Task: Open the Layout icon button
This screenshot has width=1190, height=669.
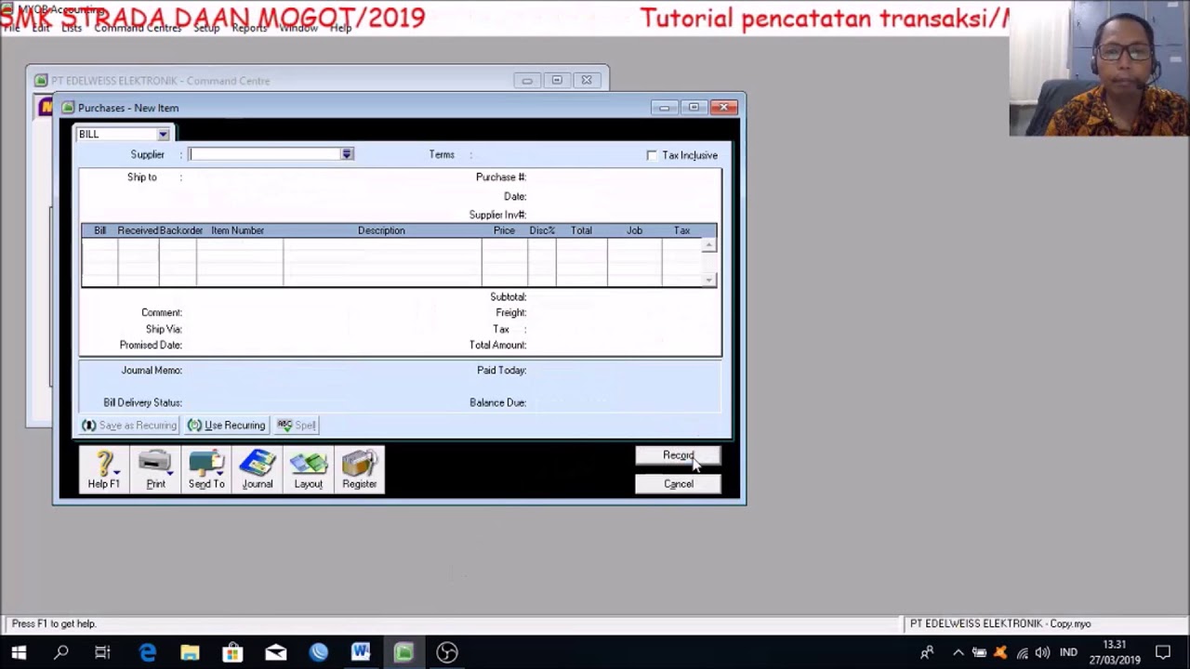Action: (309, 469)
